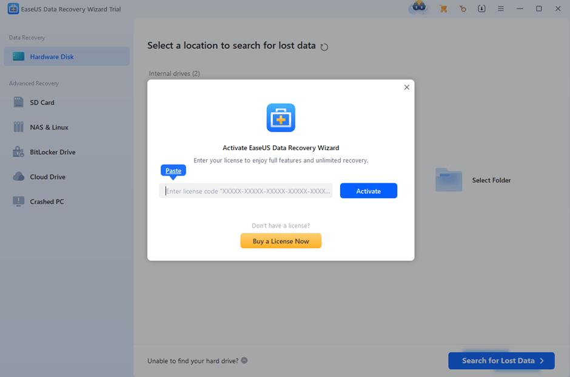Click the mascot avatar icon in title bar

(x=418, y=8)
